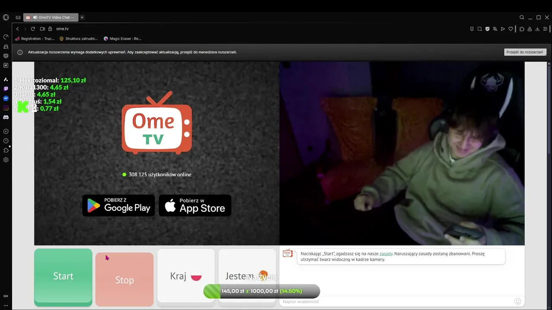Image resolution: width=552 pixels, height=310 pixels.
Task: Open GX Corner gamepad icon
Action: [18, 18]
